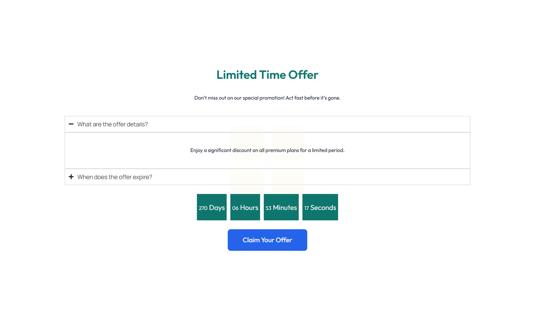Click the minus icon on first FAQ
The height and width of the screenshot is (327, 535).
click(x=71, y=124)
